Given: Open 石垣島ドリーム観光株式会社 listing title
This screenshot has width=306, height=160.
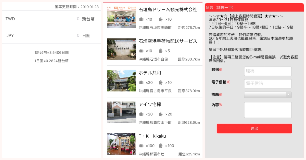Looking at the screenshot, I should click(168, 10).
